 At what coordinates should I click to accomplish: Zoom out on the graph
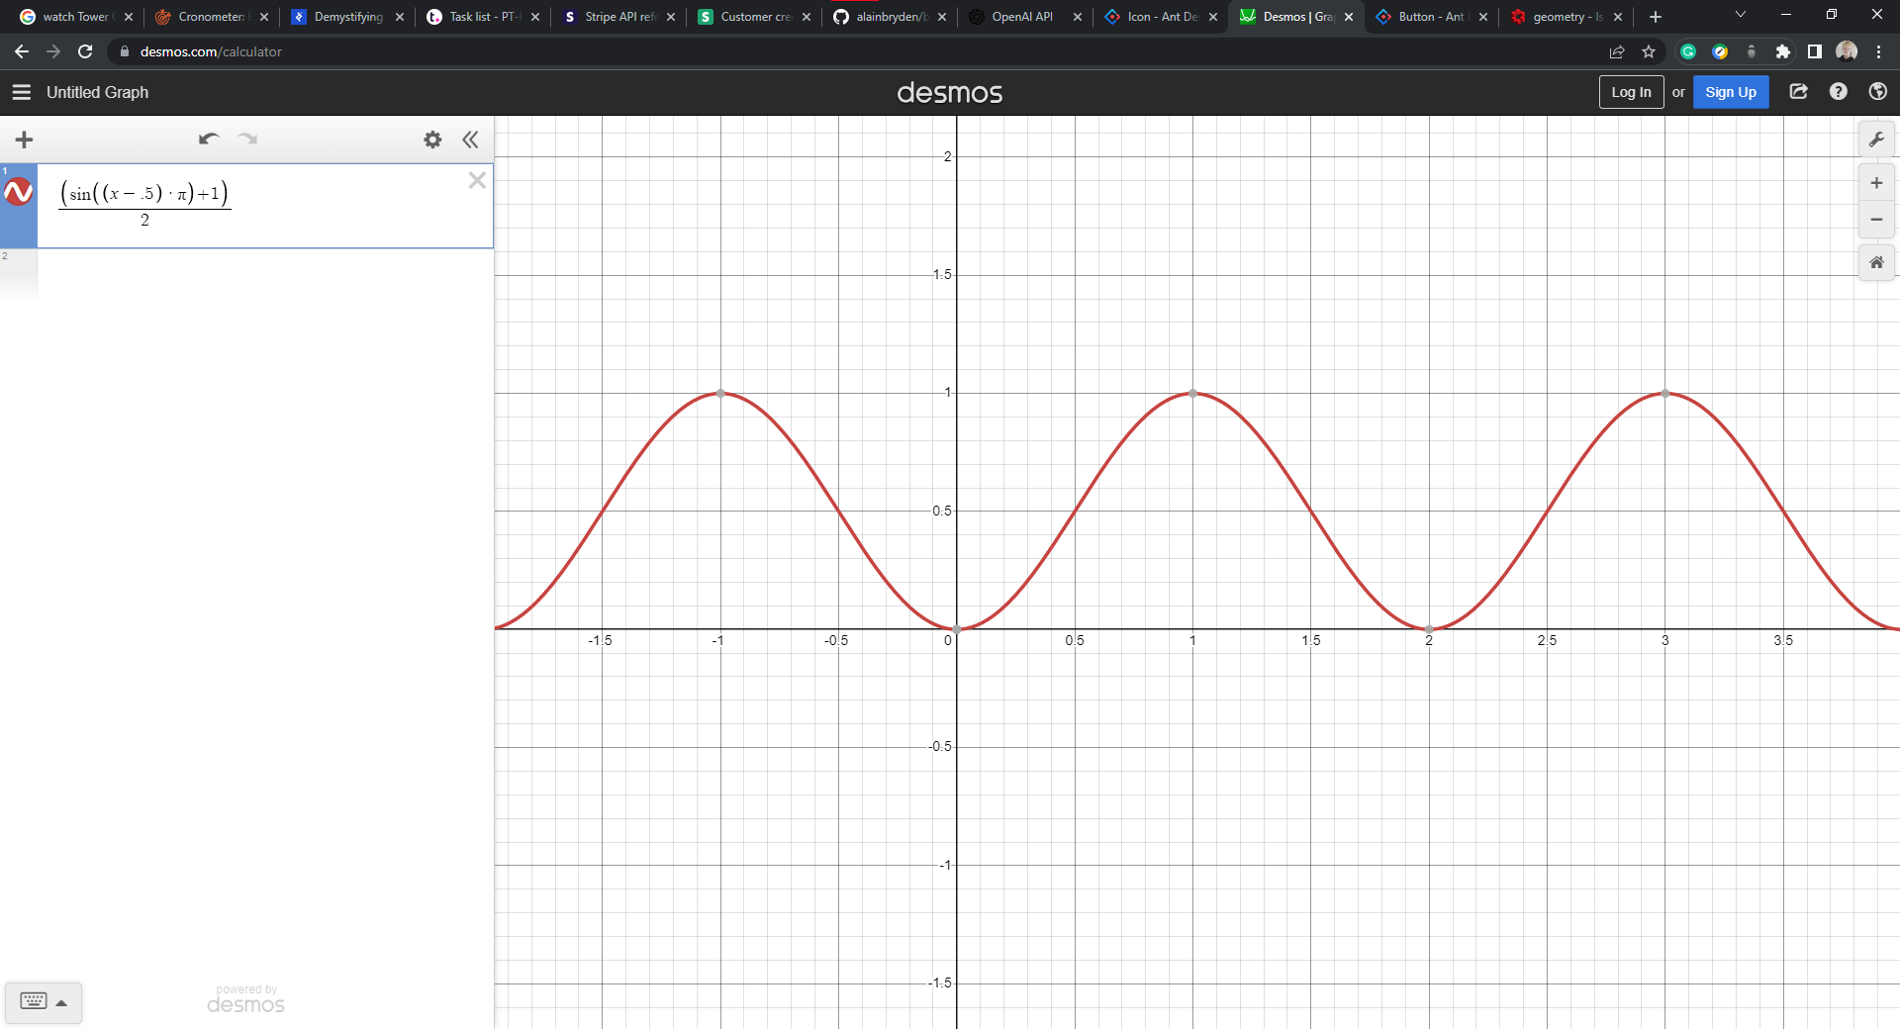pos(1875,220)
